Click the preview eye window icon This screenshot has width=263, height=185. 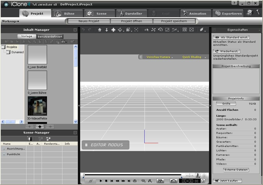[x=185, y=30]
